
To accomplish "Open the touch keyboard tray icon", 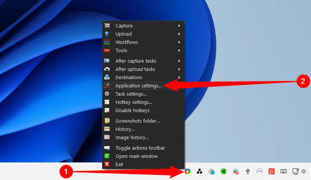I will click(284, 171).
